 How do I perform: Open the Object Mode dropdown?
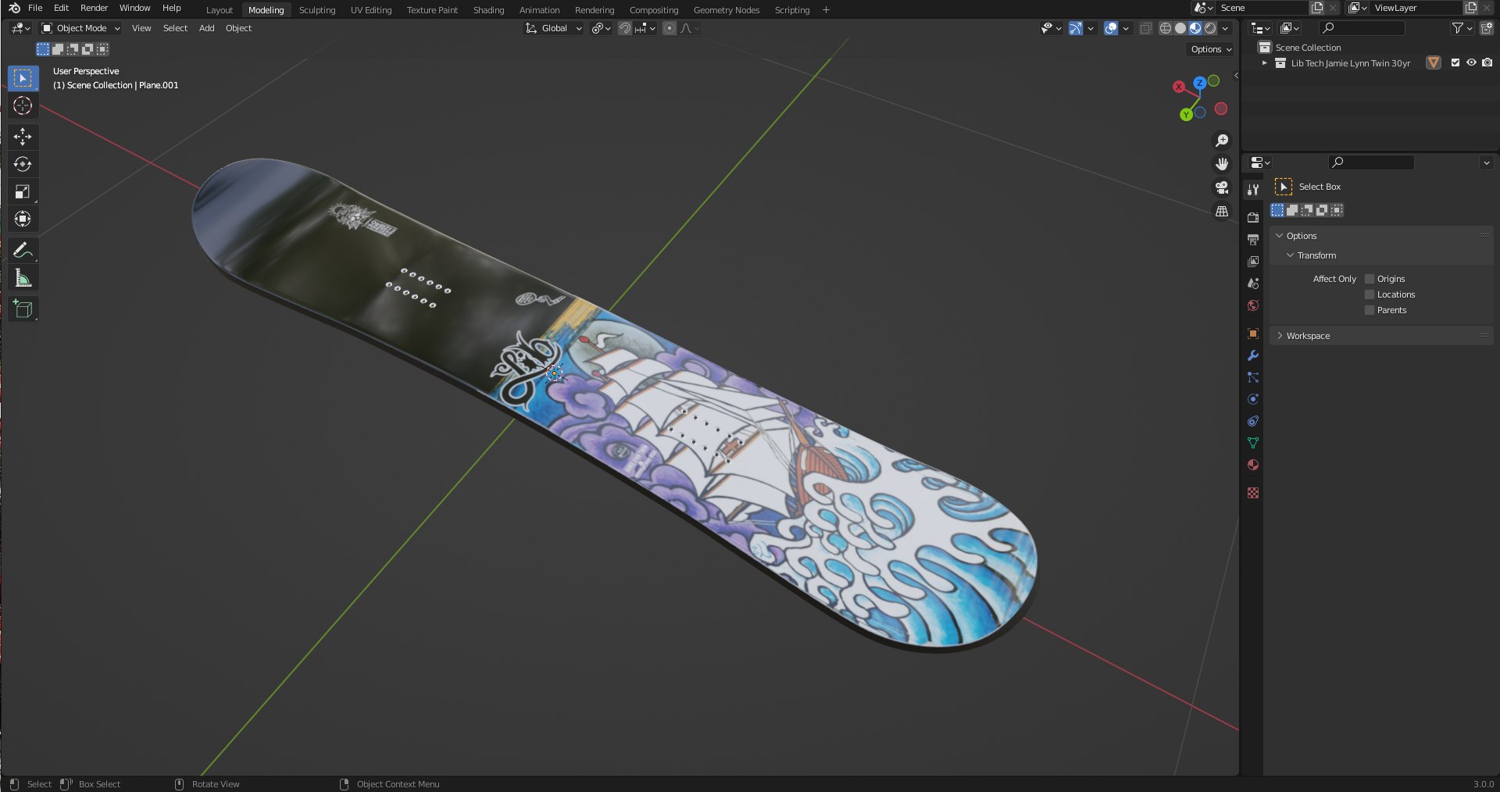[x=81, y=28]
